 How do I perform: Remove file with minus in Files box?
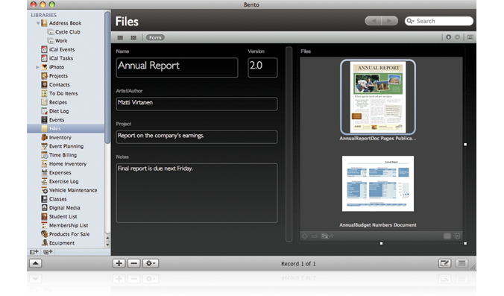point(315,236)
